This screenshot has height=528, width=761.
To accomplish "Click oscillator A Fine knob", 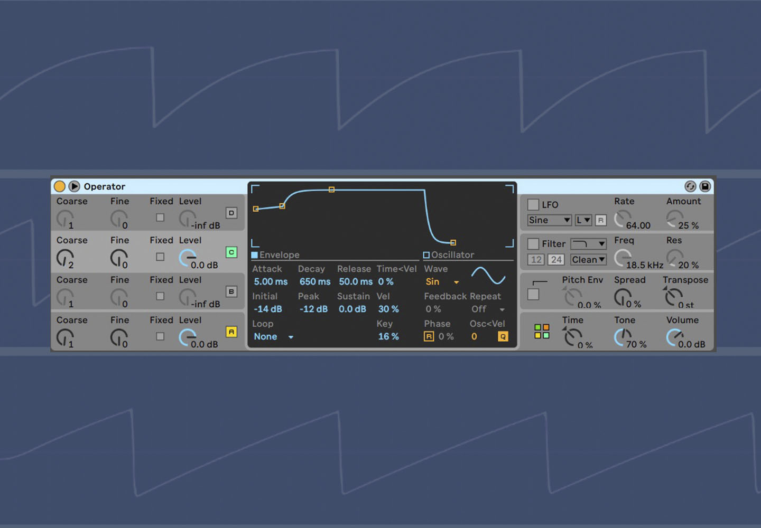I will click(119, 337).
